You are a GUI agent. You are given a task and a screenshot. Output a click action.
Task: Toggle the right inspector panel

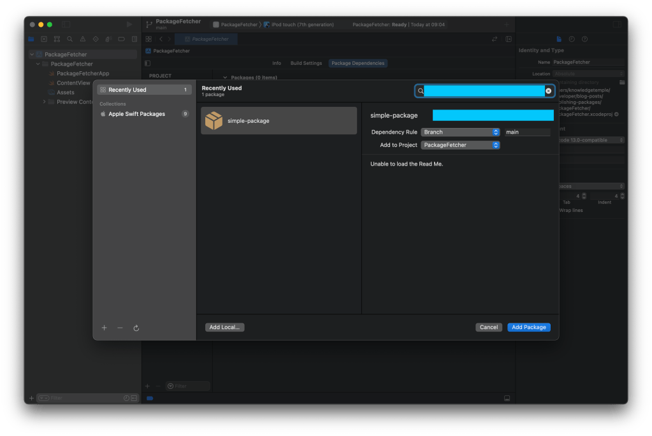point(616,24)
